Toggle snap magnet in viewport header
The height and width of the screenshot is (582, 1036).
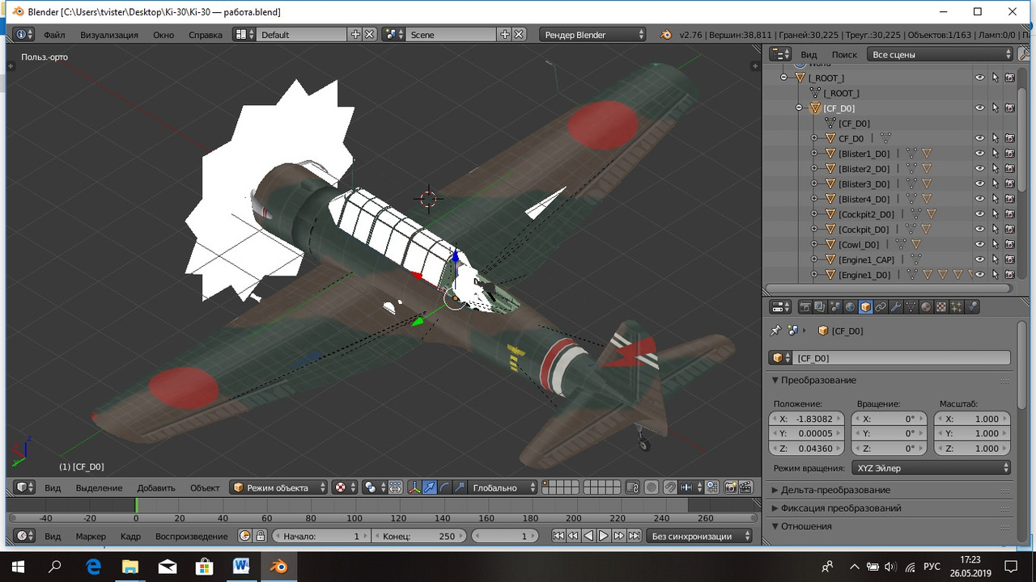[x=670, y=487]
